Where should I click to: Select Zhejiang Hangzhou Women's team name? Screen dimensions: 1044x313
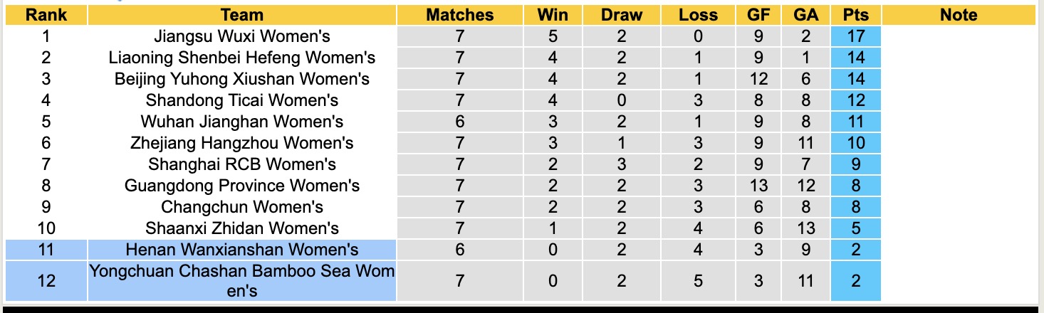pyautogui.click(x=242, y=143)
